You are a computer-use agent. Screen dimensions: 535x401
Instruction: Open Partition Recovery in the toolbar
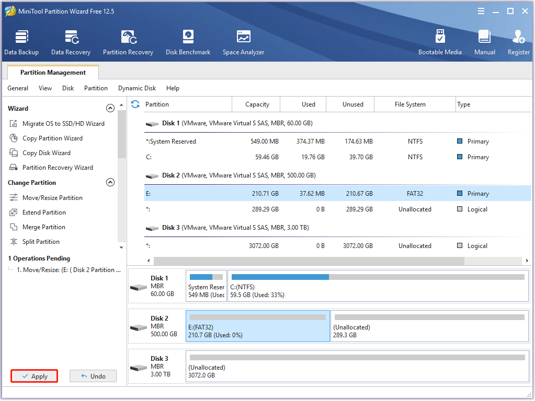(x=128, y=43)
